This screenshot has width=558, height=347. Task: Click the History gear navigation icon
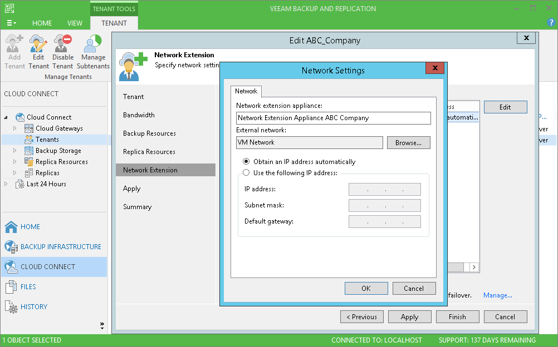click(11, 307)
